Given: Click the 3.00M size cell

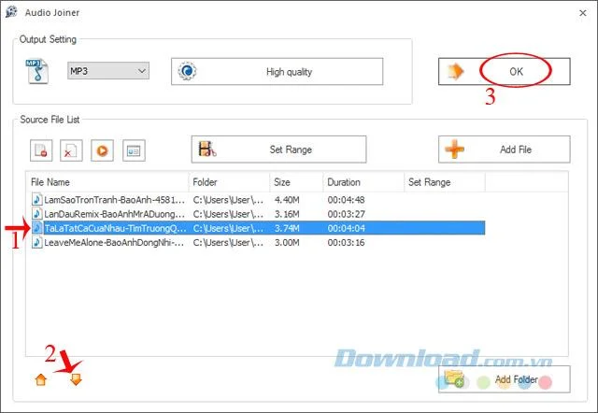Looking at the screenshot, I should (287, 243).
